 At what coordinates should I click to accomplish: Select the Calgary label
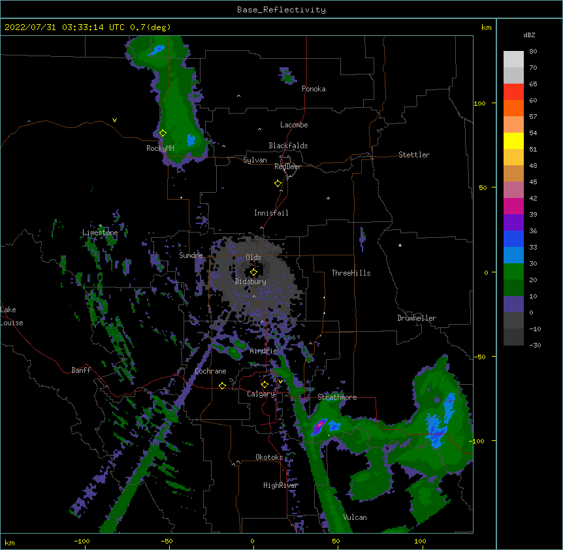[x=261, y=394]
